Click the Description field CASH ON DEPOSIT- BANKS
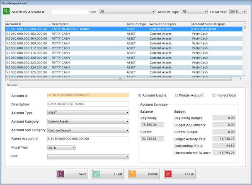This screenshot has height=185, width=252. pos(88,104)
